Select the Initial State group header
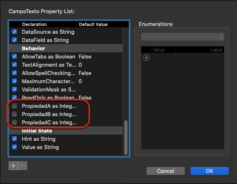The image size is (237, 184). (66, 130)
